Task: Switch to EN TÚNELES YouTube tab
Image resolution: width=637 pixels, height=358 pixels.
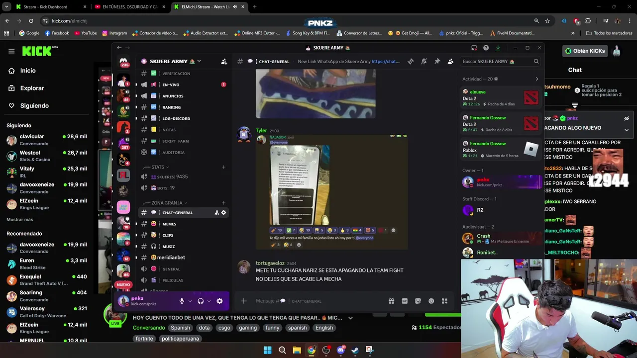Action: click(x=129, y=7)
